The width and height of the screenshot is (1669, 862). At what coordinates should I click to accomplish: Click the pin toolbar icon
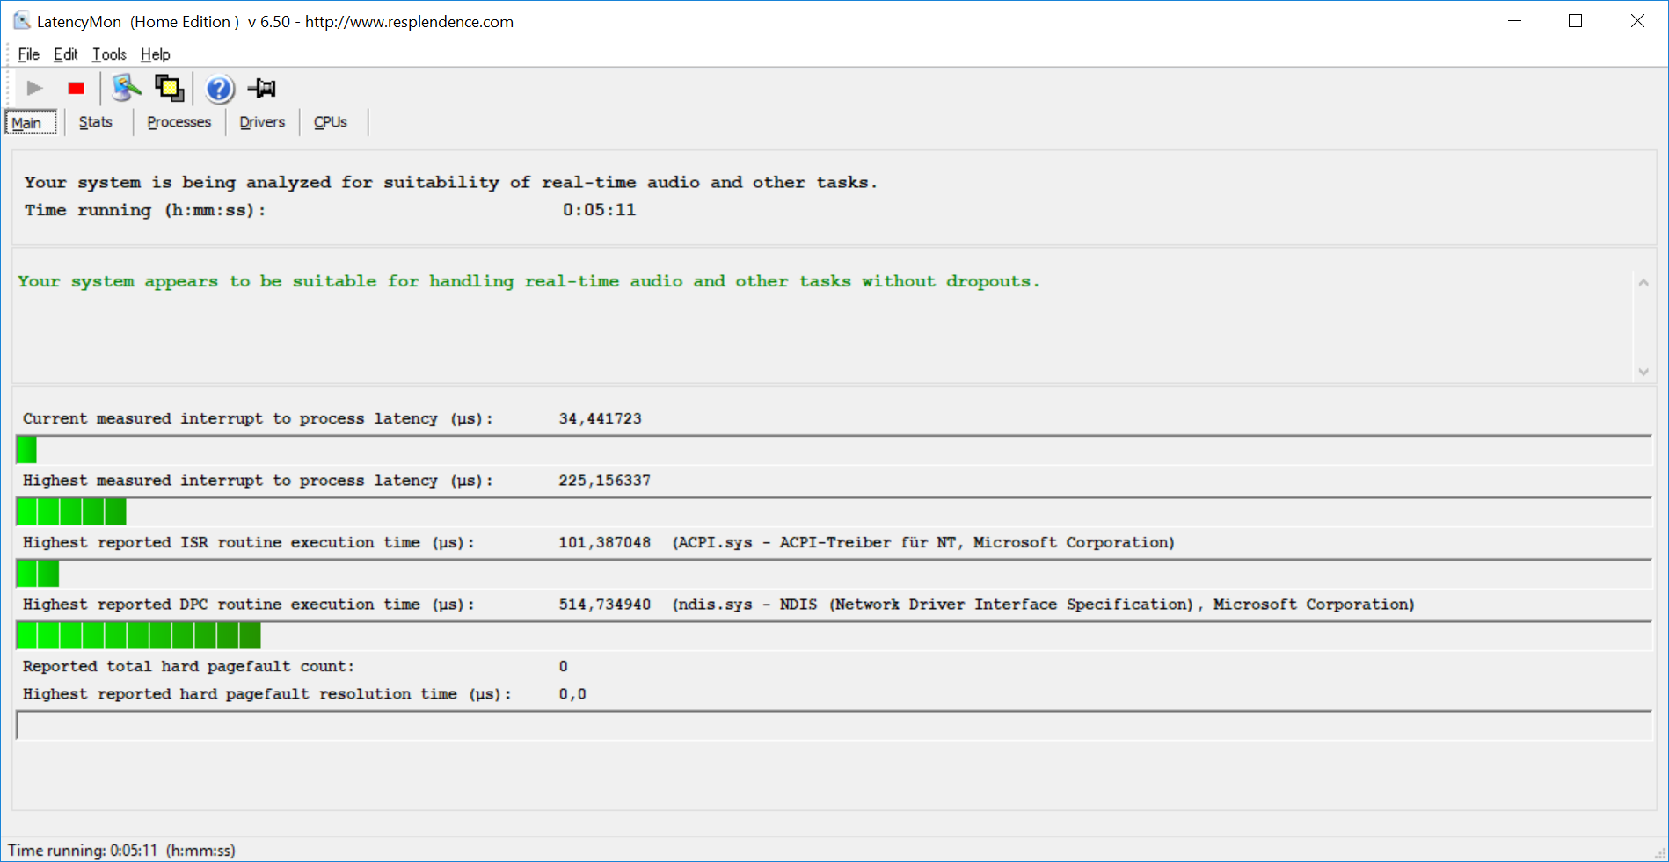point(262,88)
